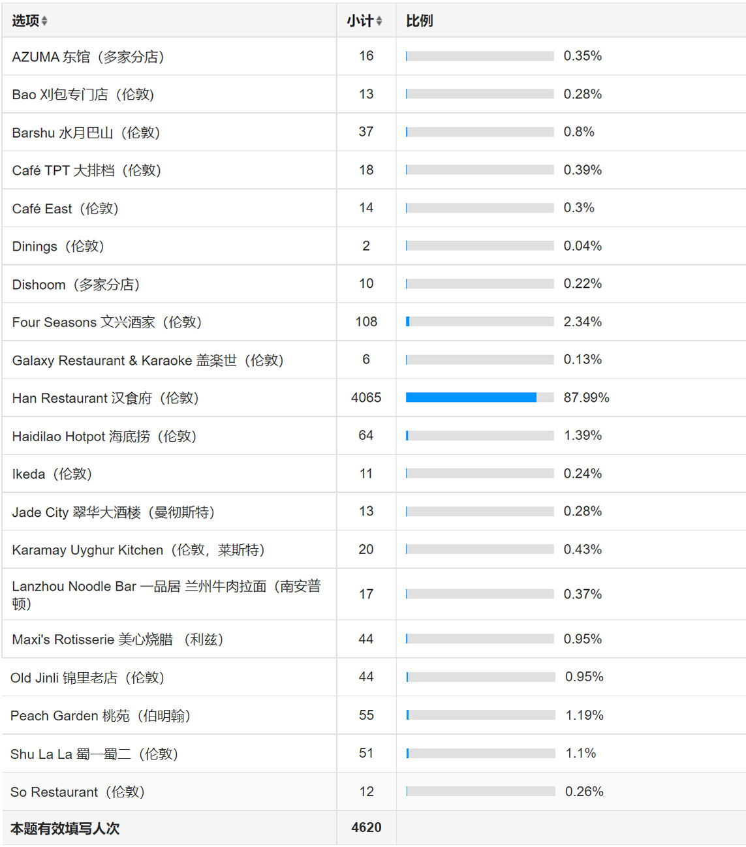Select the Han Restaurant 汉食府 progress bar

(480, 397)
